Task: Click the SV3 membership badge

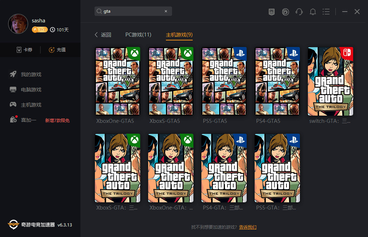Action: click(x=40, y=30)
